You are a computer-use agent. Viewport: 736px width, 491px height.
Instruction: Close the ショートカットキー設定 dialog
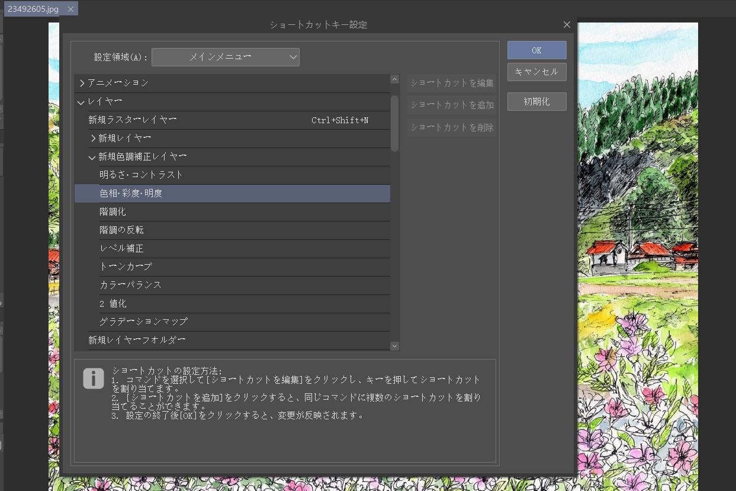point(567,24)
